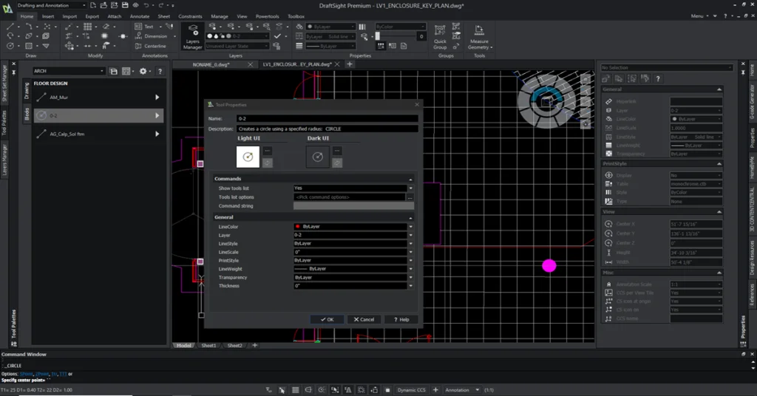Image resolution: width=757 pixels, height=396 pixels.
Task: Click the Light UI circle icon preview
Action: pyautogui.click(x=248, y=156)
